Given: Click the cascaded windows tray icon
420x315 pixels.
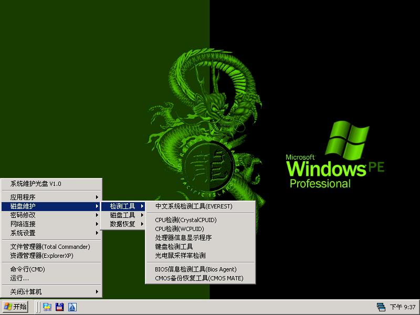Looking at the screenshot, I should pos(381,307).
